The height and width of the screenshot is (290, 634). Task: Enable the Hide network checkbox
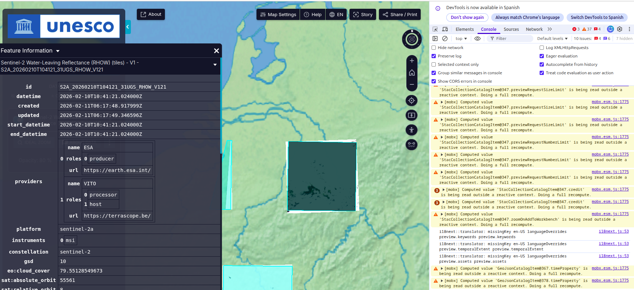pos(434,48)
